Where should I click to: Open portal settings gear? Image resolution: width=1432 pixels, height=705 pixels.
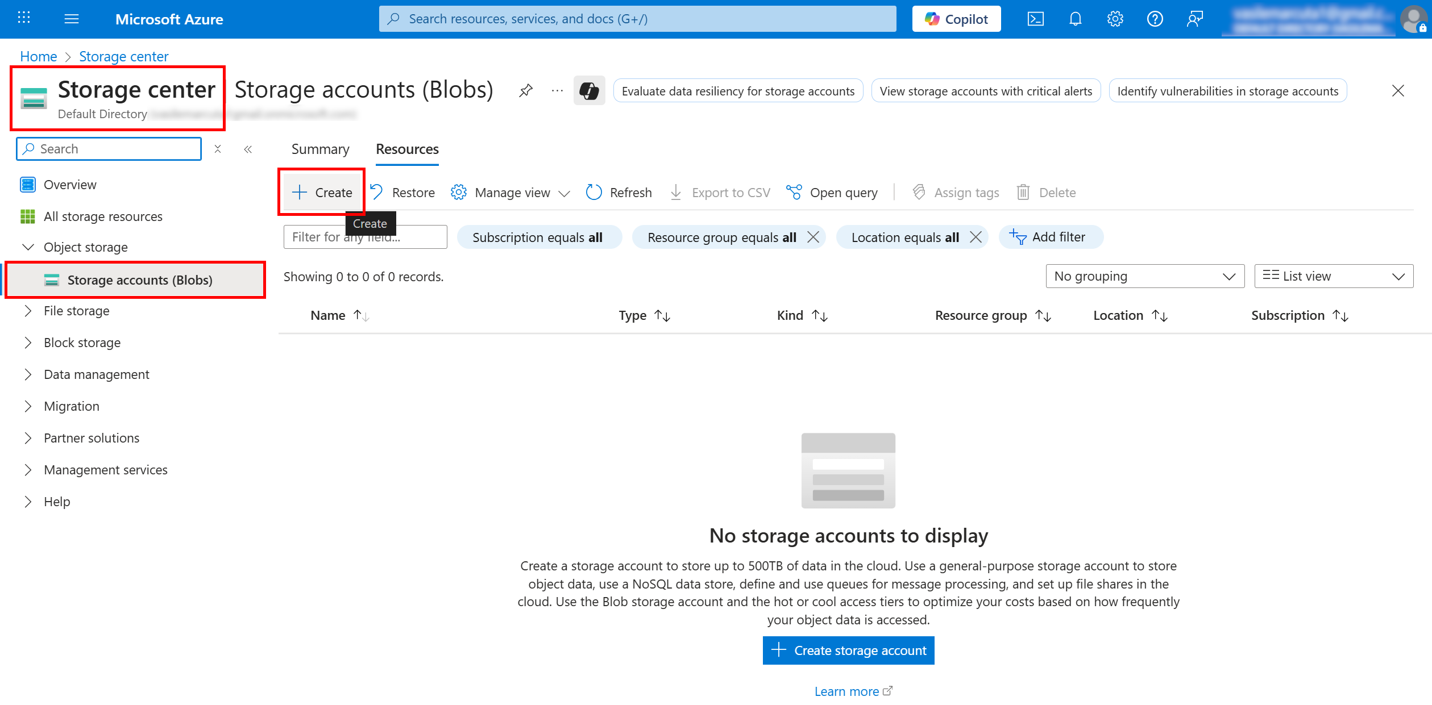tap(1114, 19)
